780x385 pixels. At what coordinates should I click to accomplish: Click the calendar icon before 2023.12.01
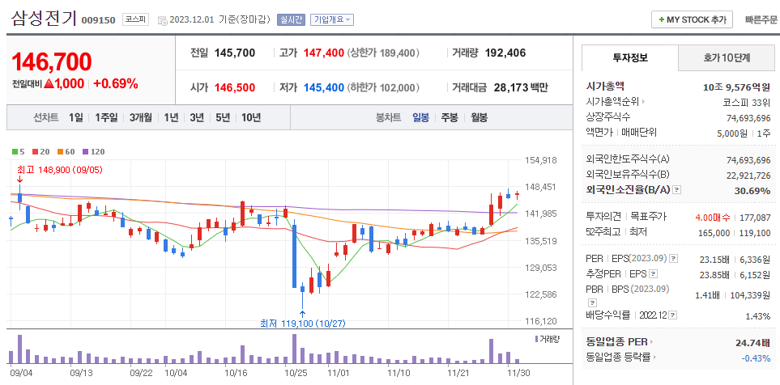point(162,20)
